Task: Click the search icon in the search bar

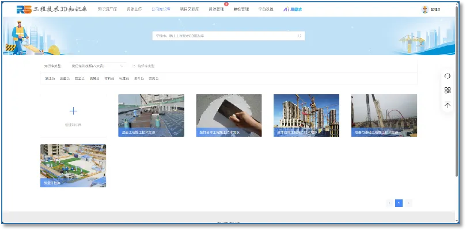Action: point(300,36)
